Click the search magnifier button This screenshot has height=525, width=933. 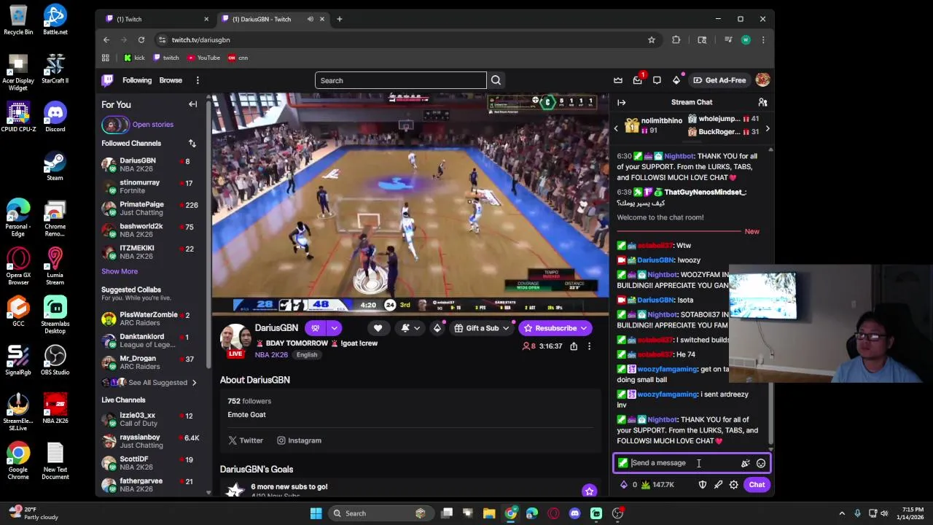click(496, 80)
